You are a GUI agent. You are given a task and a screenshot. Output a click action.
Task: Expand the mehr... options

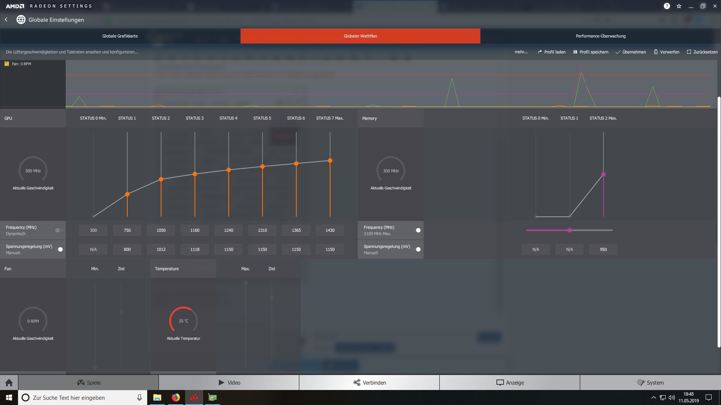coord(521,52)
